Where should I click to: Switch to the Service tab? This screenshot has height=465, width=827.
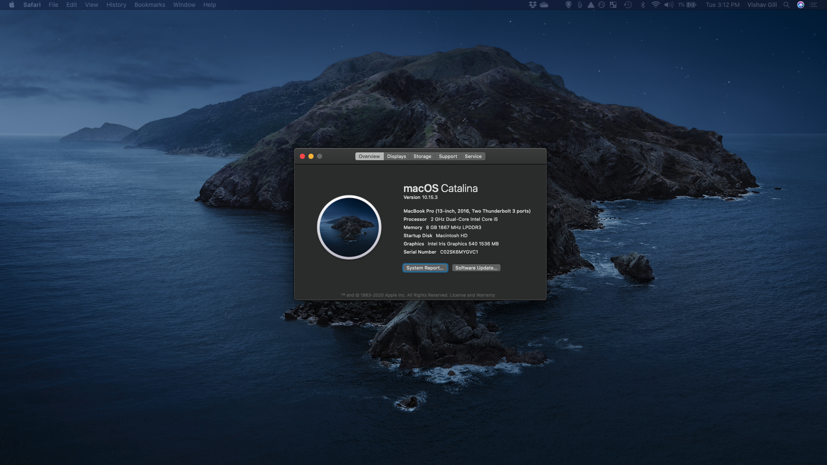[x=473, y=156]
